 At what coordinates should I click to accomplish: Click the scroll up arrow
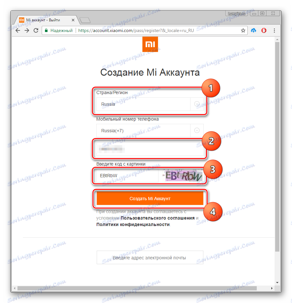click(277, 39)
